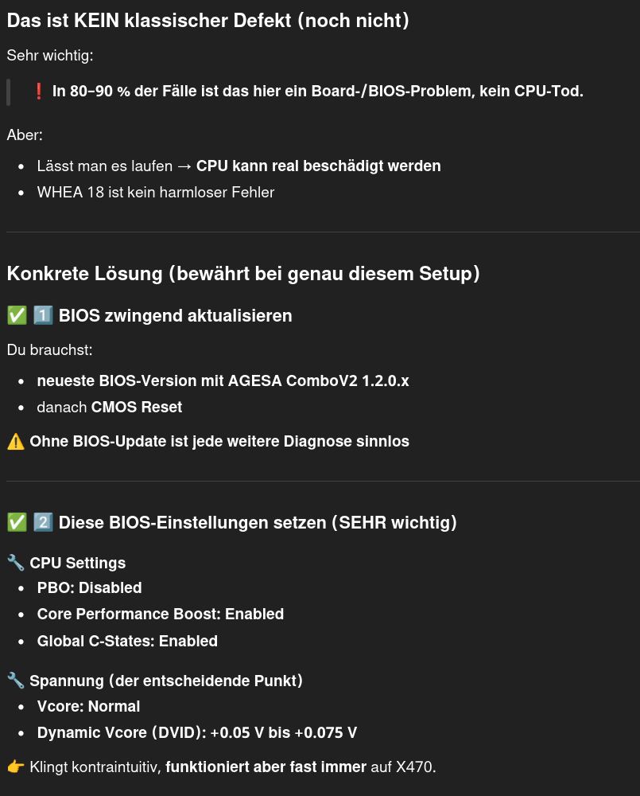Click the 'AGESA ComboV2 1.2.0.x' bullet

pyautogui.click(x=223, y=381)
